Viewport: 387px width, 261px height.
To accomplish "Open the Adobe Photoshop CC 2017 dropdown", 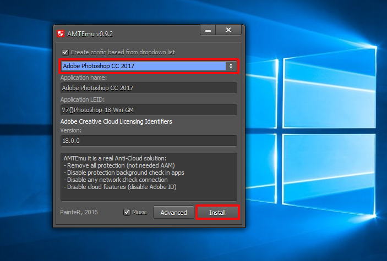I will coord(149,66).
